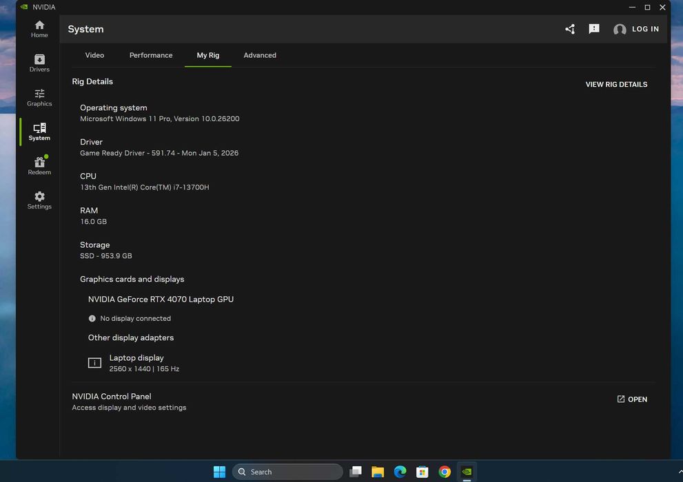Open Microsoft Store from taskbar
The image size is (683, 482).
coord(422,472)
